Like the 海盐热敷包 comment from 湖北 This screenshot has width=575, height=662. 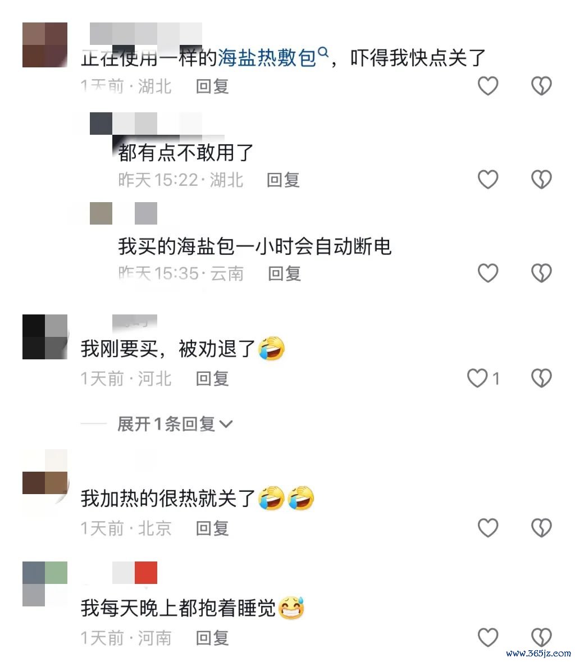coord(487,86)
